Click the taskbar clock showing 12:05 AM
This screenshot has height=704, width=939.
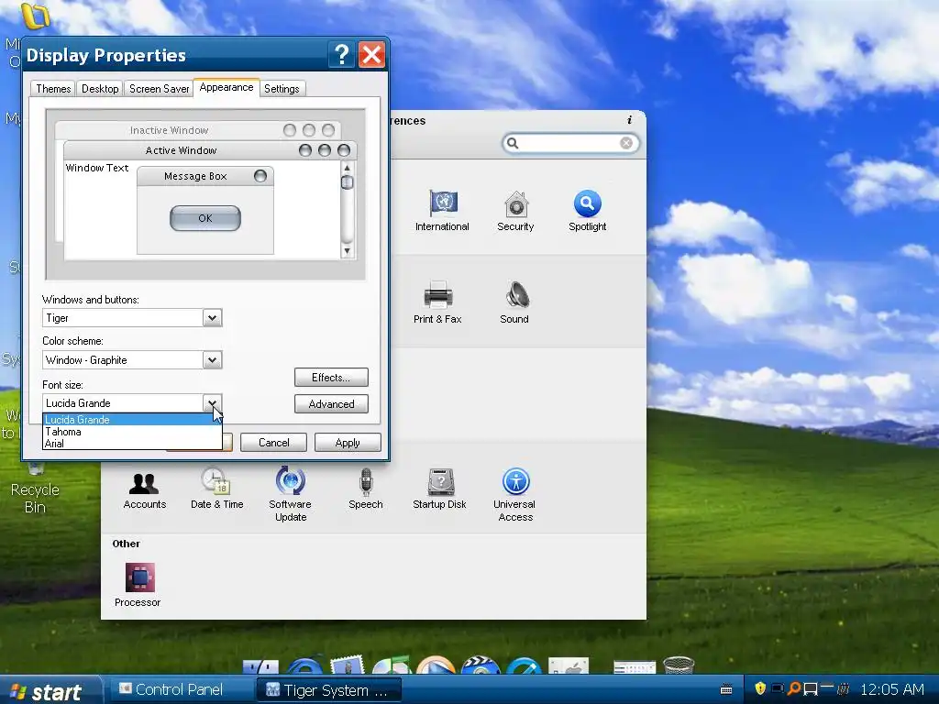891,689
